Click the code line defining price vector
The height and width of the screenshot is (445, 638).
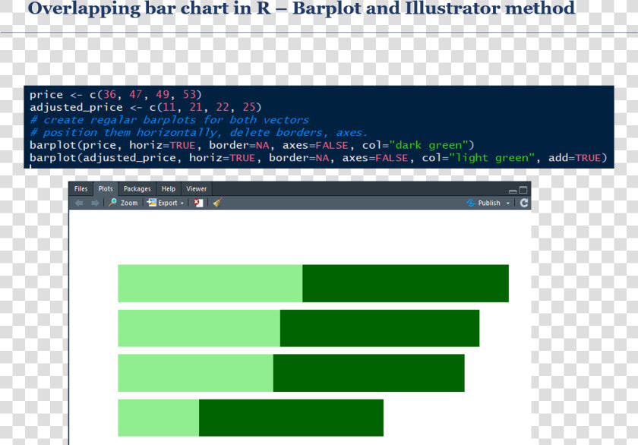[x=115, y=95]
